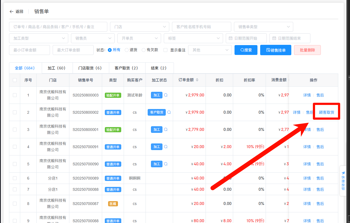Enable the 显示备注 checkbox
The height and width of the screenshot is (223, 350).
click(x=165, y=50)
